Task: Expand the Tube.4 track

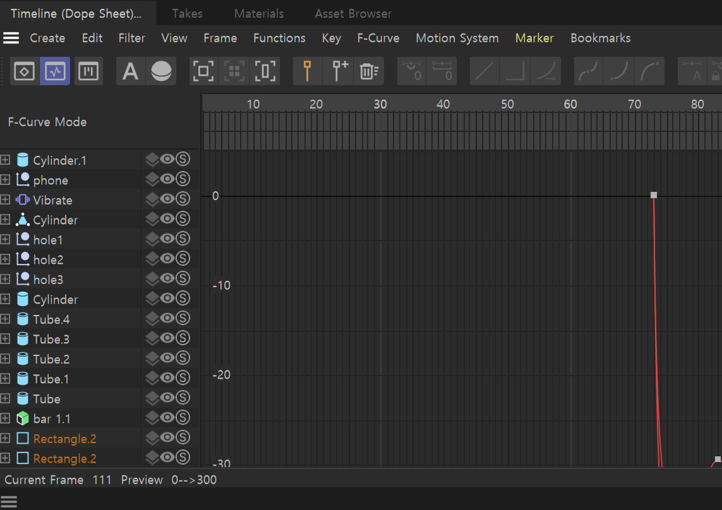Action: (6, 319)
